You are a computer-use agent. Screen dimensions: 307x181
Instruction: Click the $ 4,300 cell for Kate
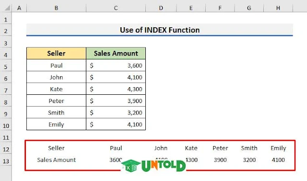(116, 89)
